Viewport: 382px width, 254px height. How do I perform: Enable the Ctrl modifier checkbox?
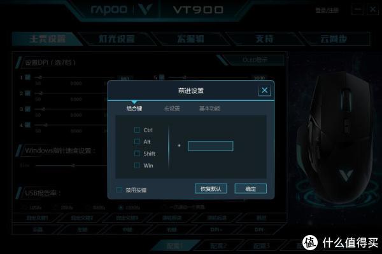pos(137,130)
